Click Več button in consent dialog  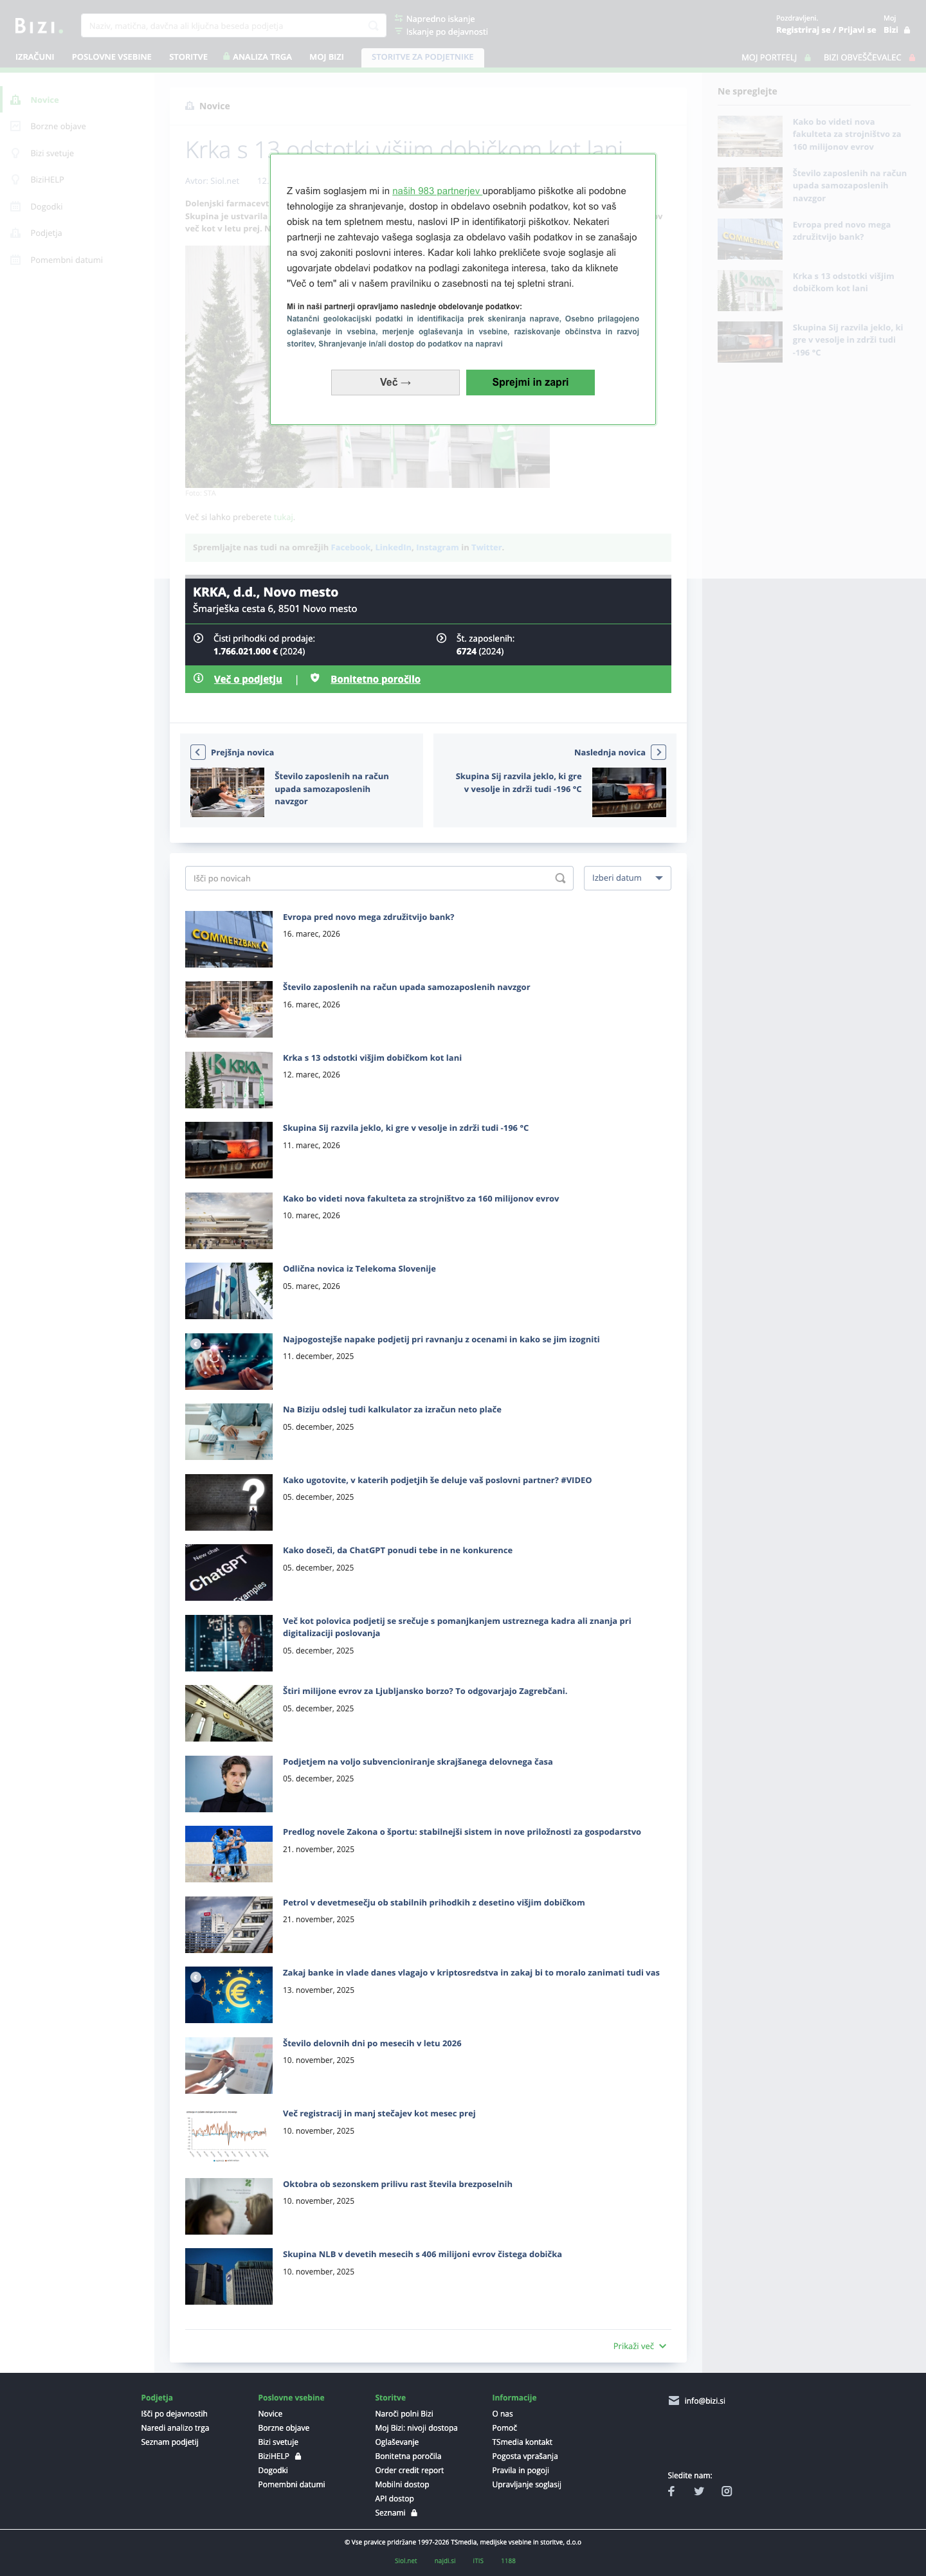click(x=395, y=382)
